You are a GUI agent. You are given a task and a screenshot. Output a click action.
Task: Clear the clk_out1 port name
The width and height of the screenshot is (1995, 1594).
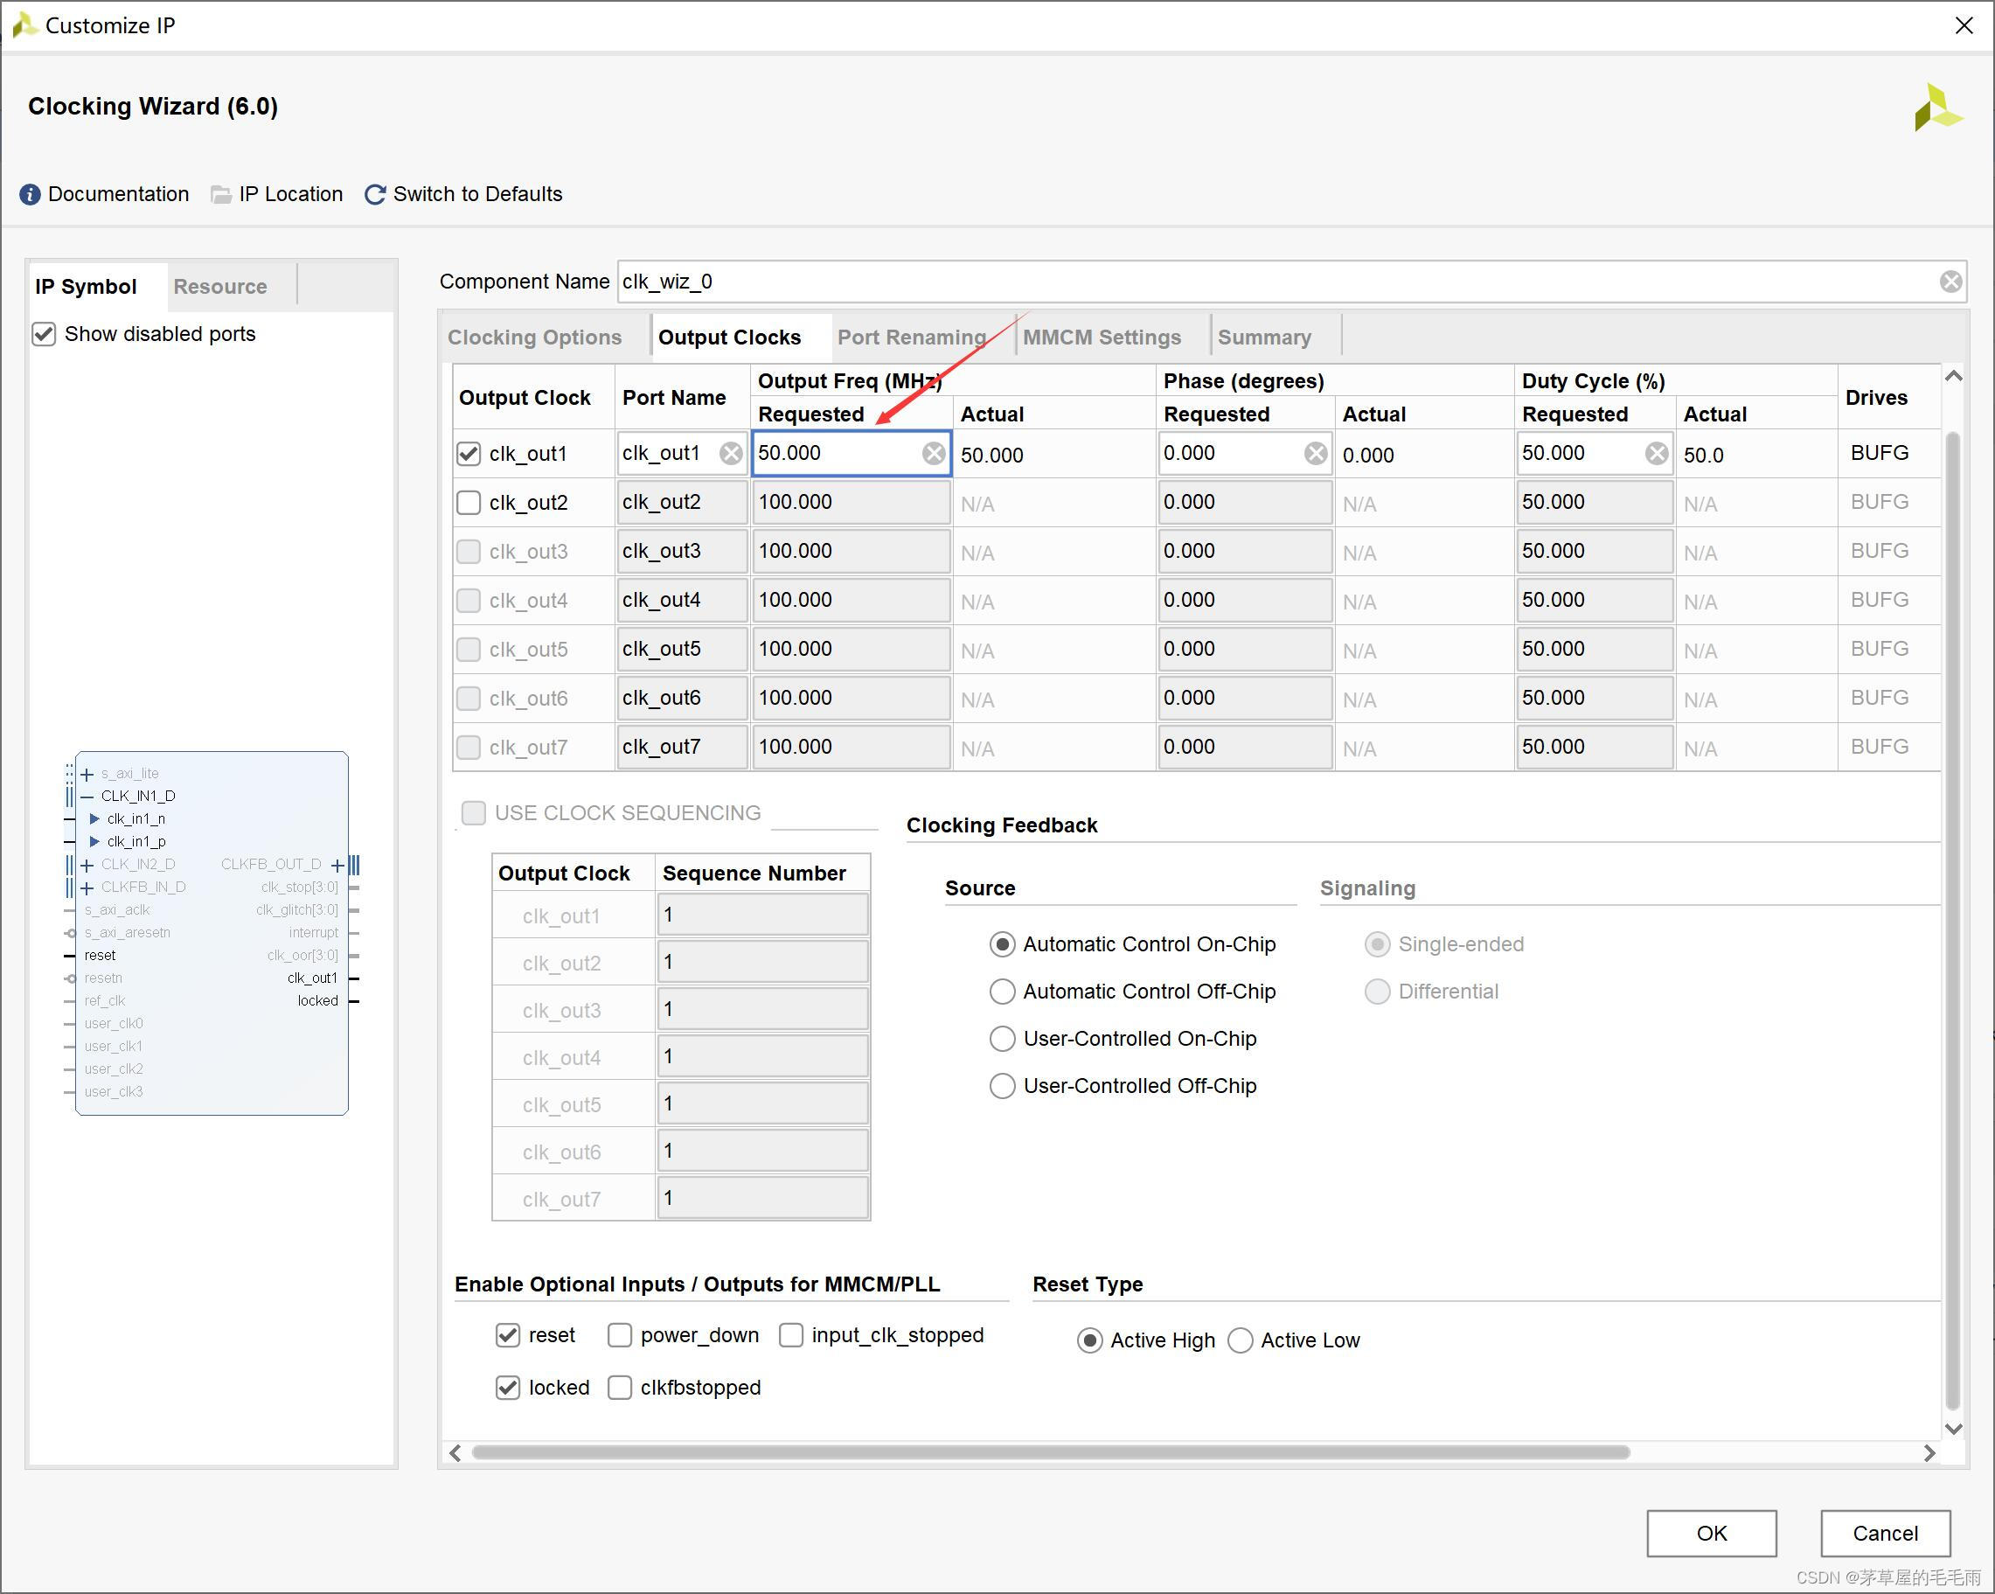point(731,453)
